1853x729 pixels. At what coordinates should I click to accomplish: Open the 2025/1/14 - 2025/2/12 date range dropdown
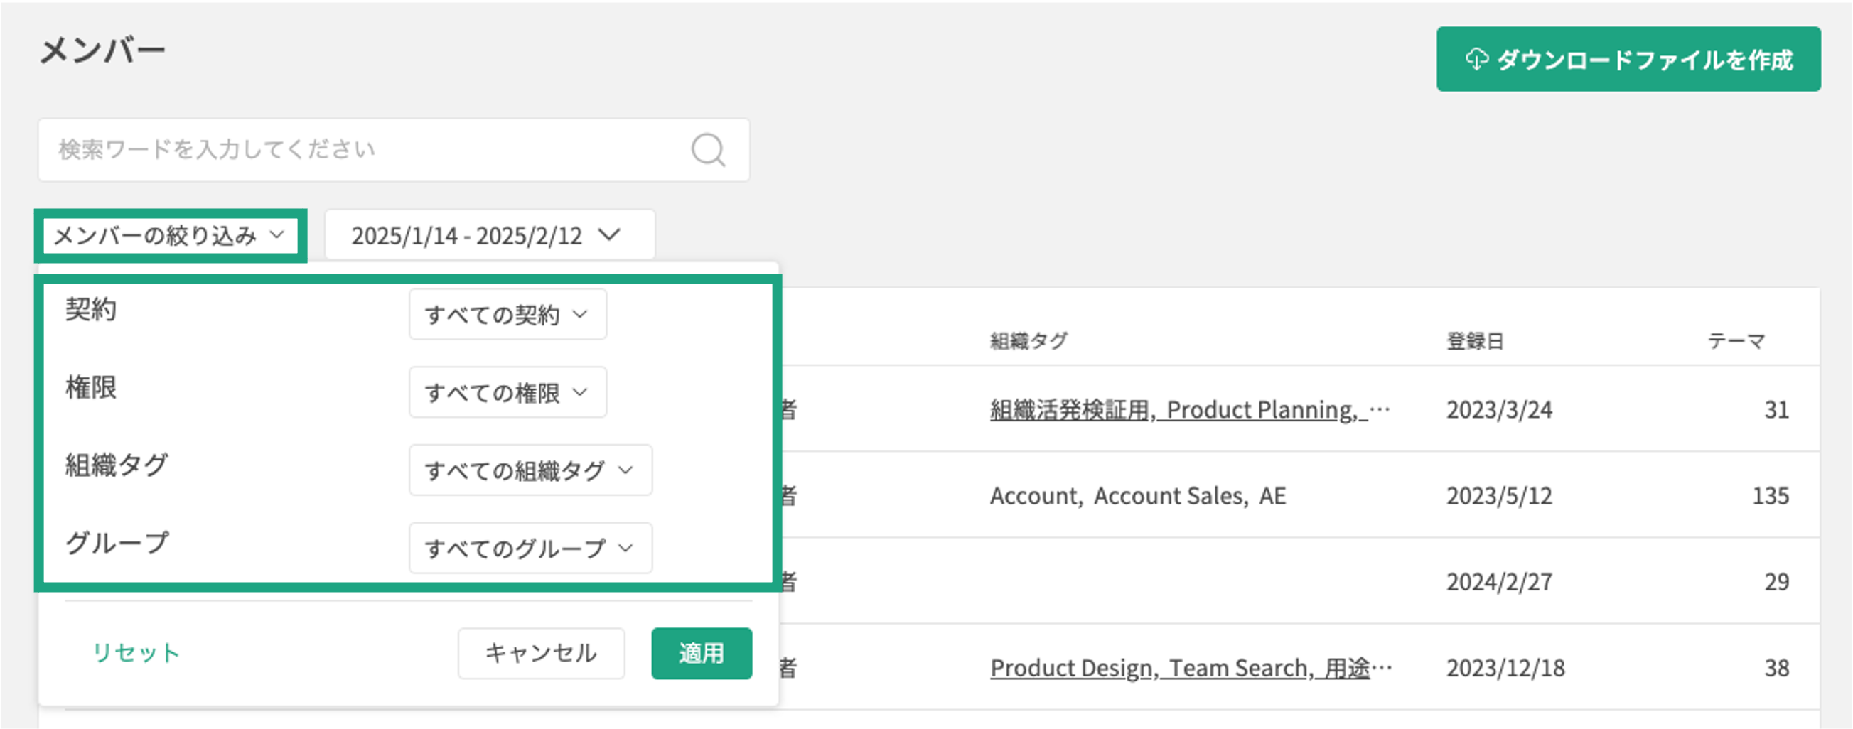pyautogui.click(x=489, y=235)
